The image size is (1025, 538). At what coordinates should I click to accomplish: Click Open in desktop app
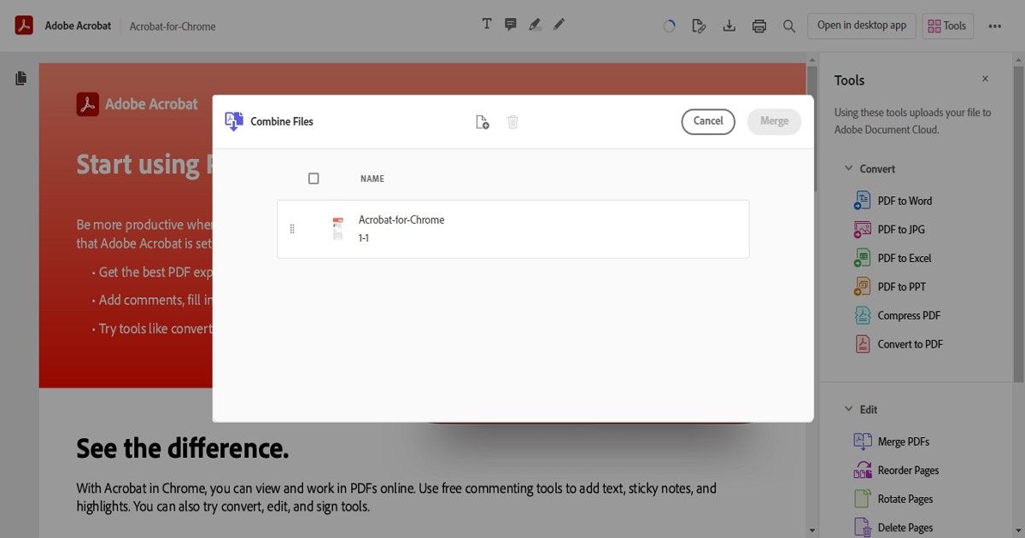[862, 26]
